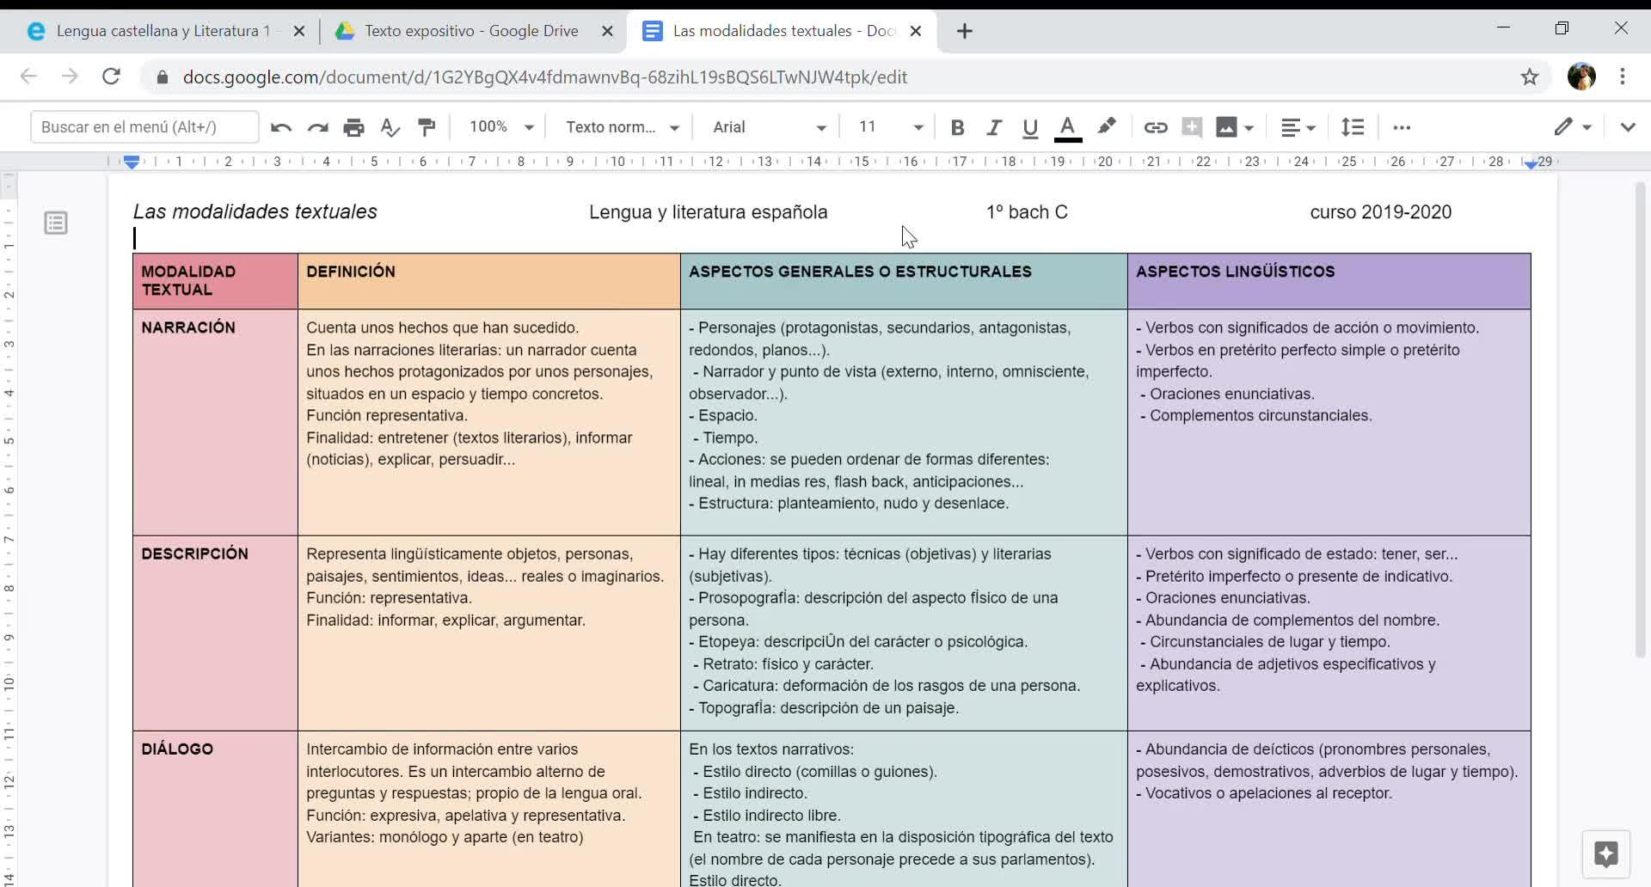Select the Paint format roller tool
The width and height of the screenshot is (1651, 887).
pyautogui.click(x=427, y=127)
